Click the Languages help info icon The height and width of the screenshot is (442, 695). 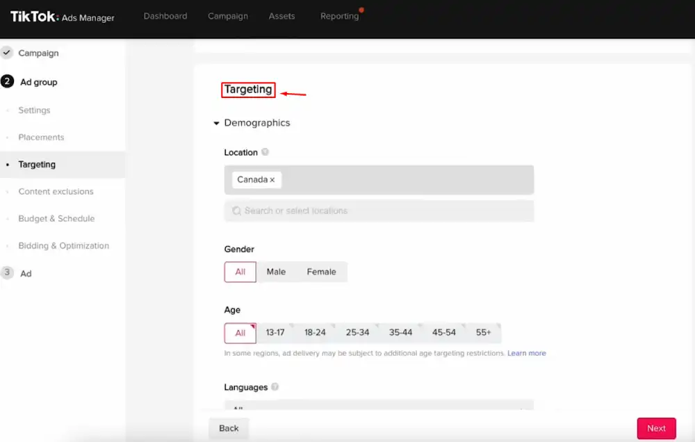coord(275,386)
